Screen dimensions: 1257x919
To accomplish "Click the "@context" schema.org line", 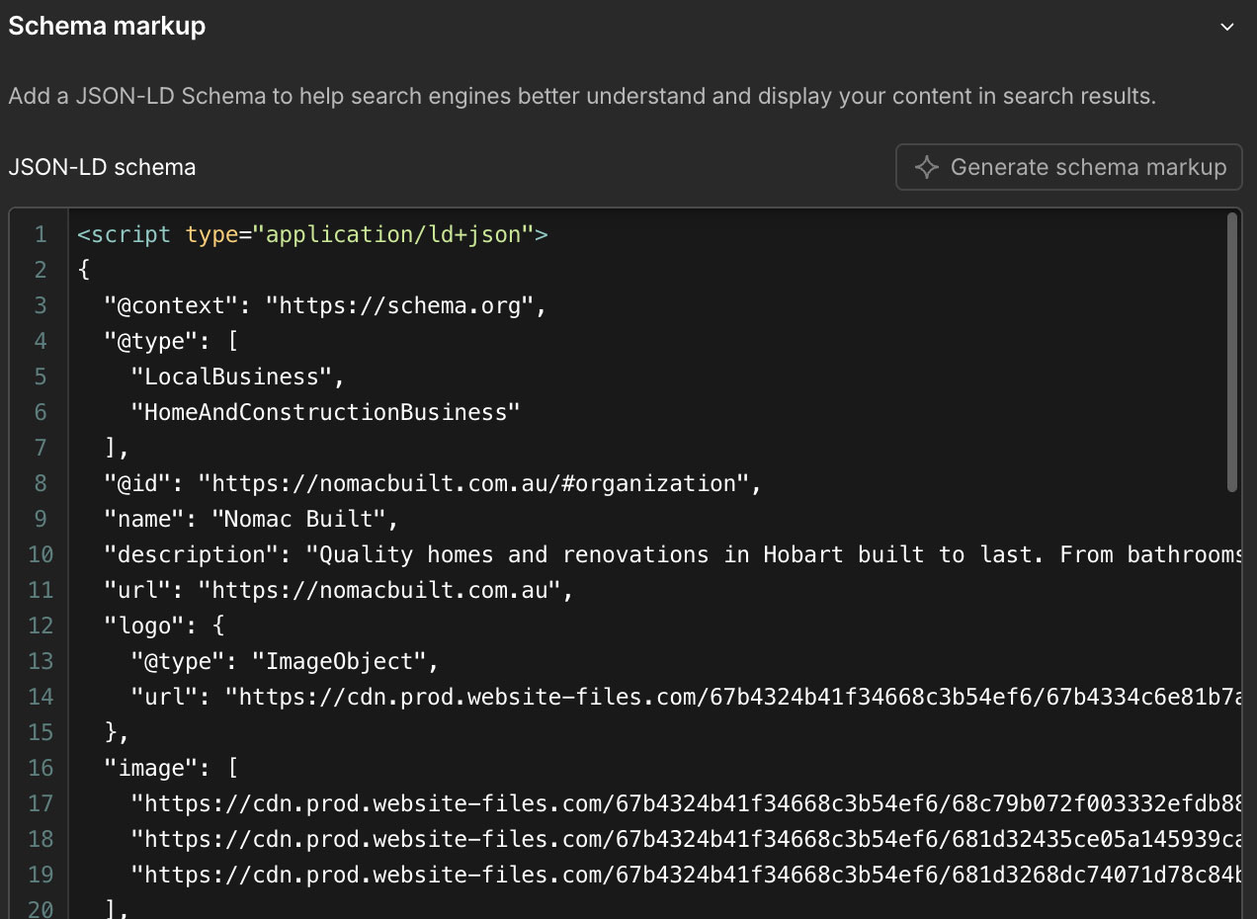I will [x=326, y=305].
